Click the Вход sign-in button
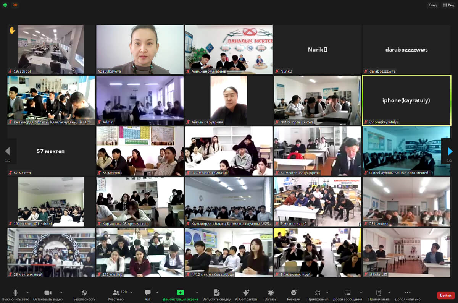Image resolution: width=458 pixels, height=303 pixels. point(433,5)
